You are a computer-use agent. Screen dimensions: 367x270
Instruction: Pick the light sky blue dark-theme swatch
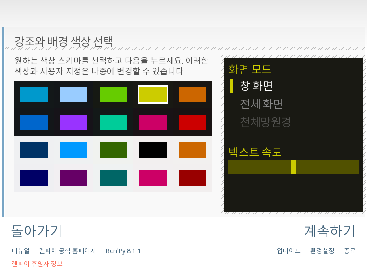74,94
